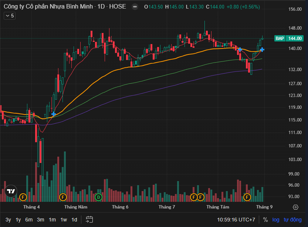Click the +0.80 (+0.56%) change value
Screen dimensions: 308x227
tap(243, 7)
